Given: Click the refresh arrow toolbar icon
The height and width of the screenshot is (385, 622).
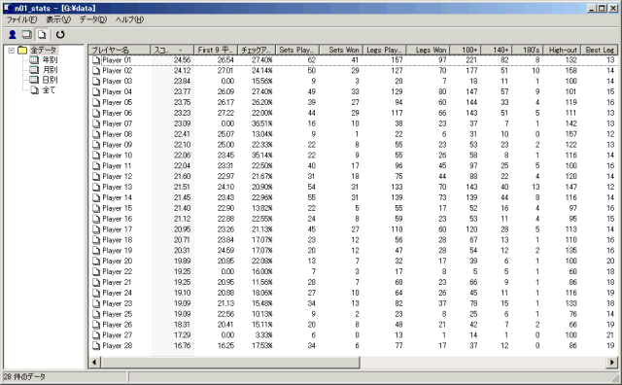Looking at the screenshot, I should coord(60,35).
